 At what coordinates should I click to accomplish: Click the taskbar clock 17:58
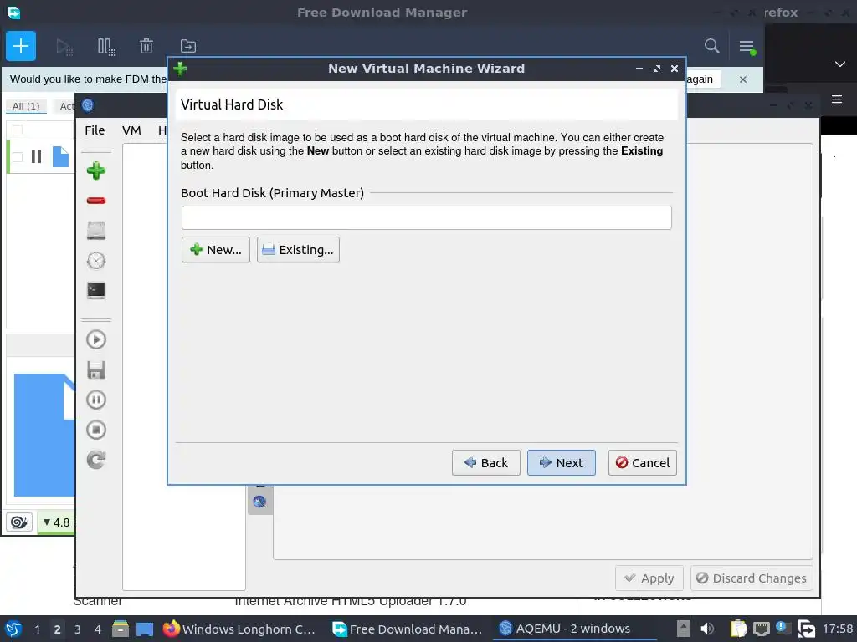tap(837, 629)
